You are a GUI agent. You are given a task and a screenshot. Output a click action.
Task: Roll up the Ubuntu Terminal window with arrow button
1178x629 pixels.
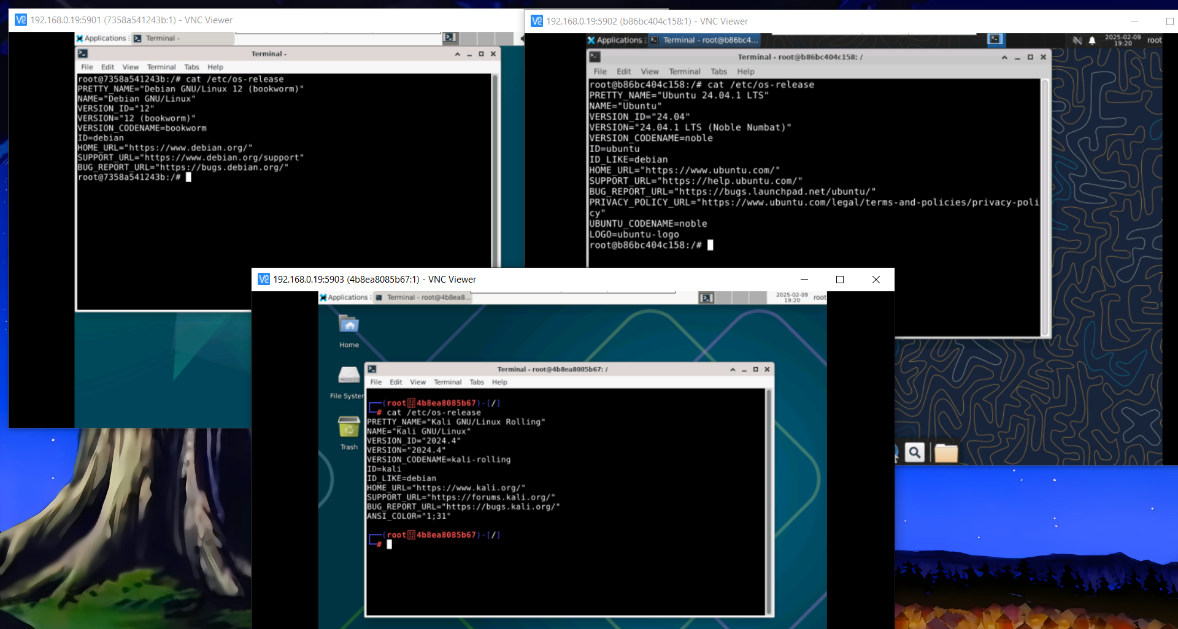1004,57
